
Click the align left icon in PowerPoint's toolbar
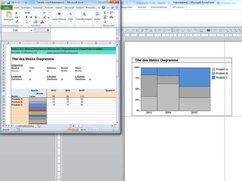138,30
